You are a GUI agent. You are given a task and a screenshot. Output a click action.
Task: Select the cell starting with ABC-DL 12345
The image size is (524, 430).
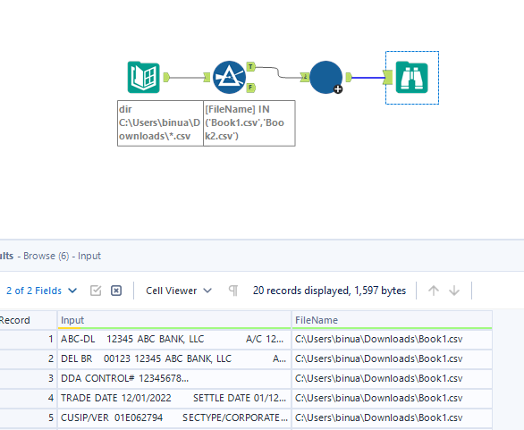(x=174, y=339)
